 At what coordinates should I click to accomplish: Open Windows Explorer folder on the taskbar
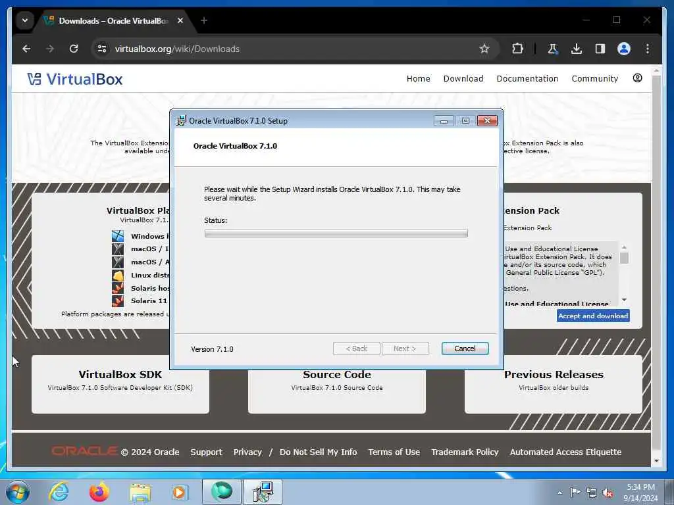pos(140,492)
